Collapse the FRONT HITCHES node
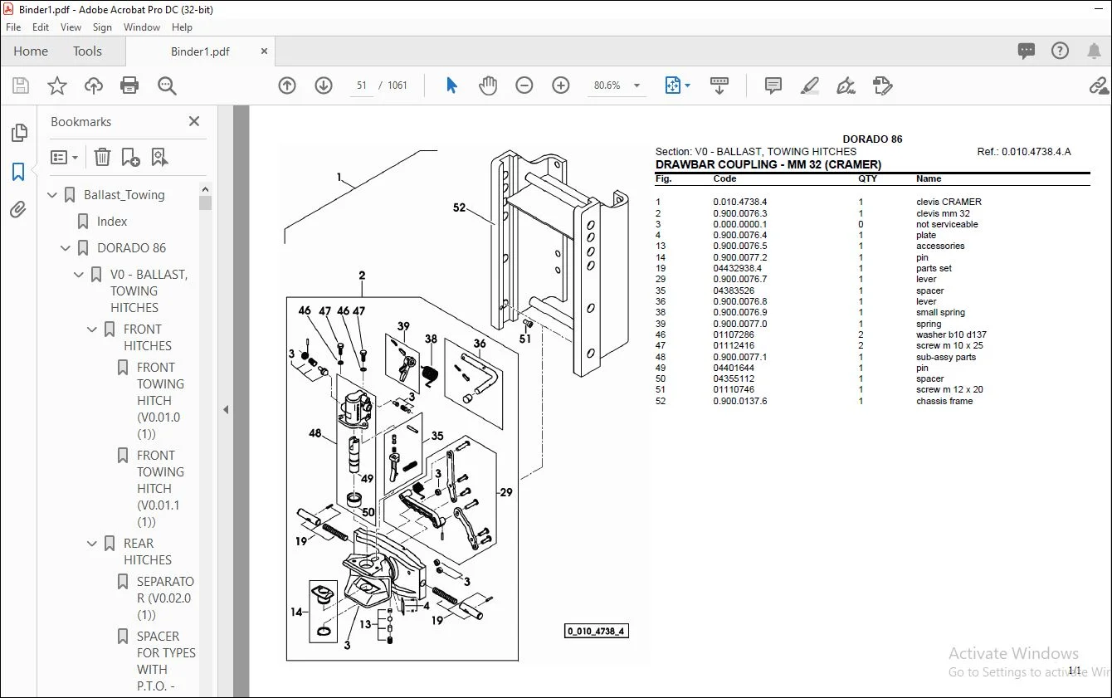The width and height of the screenshot is (1112, 698). [93, 329]
